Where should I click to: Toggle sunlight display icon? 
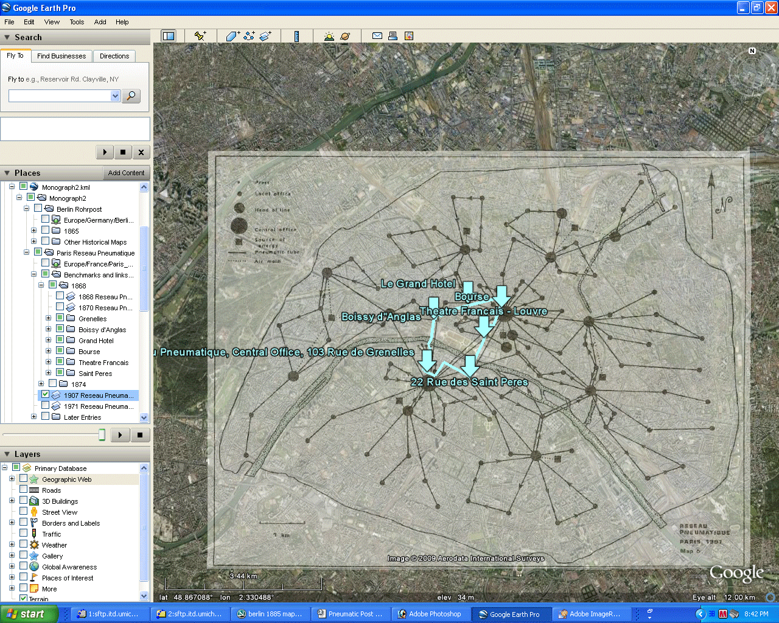(x=329, y=36)
